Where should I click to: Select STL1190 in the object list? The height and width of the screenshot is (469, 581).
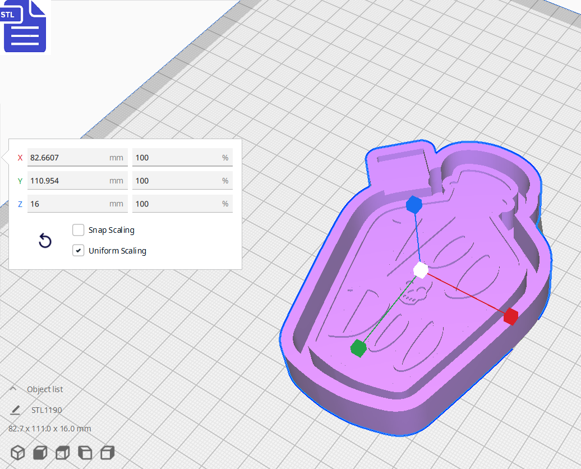click(47, 410)
